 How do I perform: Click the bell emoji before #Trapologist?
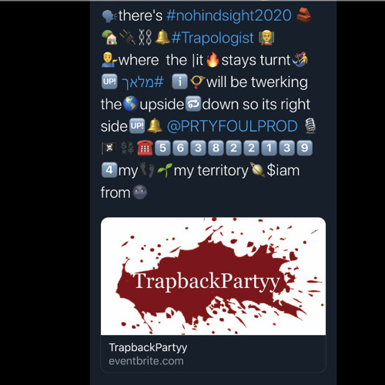[x=162, y=38]
